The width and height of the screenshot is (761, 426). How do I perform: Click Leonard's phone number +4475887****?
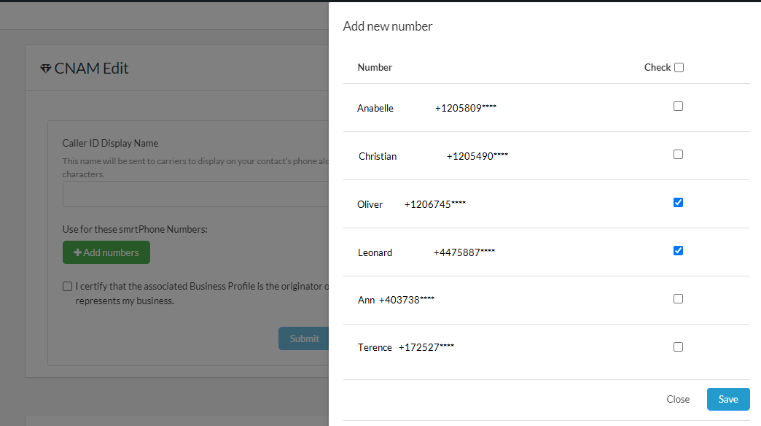click(x=464, y=253)
